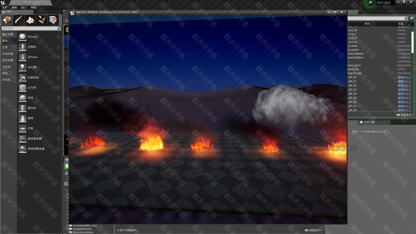Expand the SculptedTex01 folder tree arrow
Viewport: 416px width, 234px height.
click(x=68, y=229)
